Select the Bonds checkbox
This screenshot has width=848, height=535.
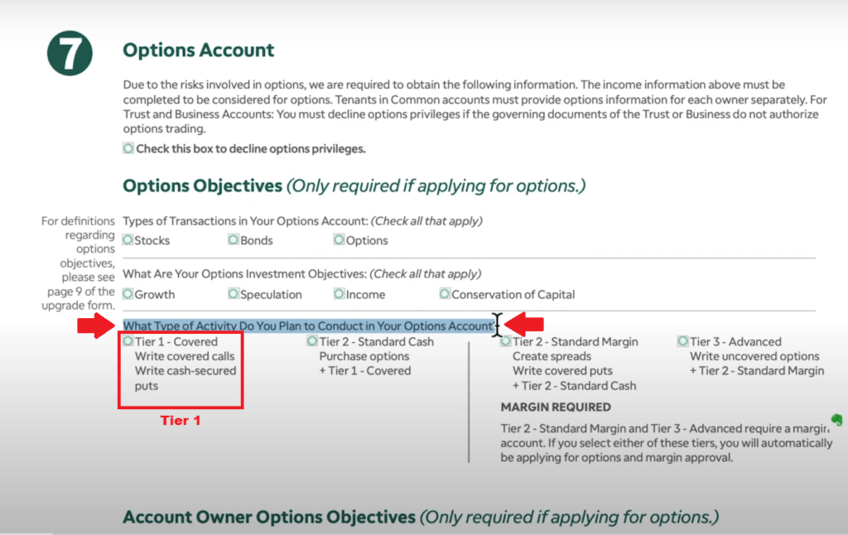234,240
